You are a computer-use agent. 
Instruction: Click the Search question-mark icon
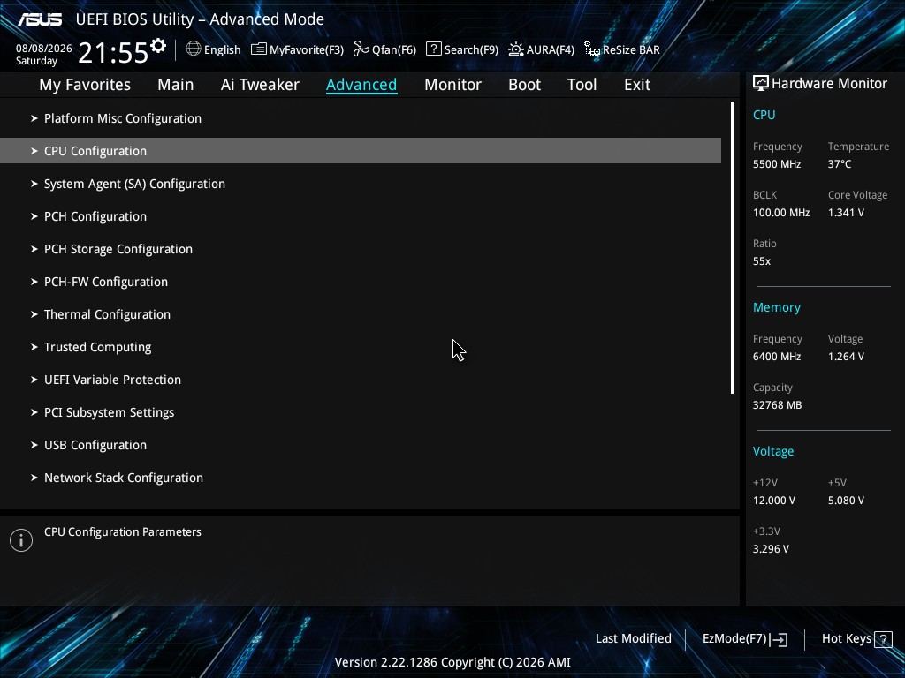[x=433, y=49]
